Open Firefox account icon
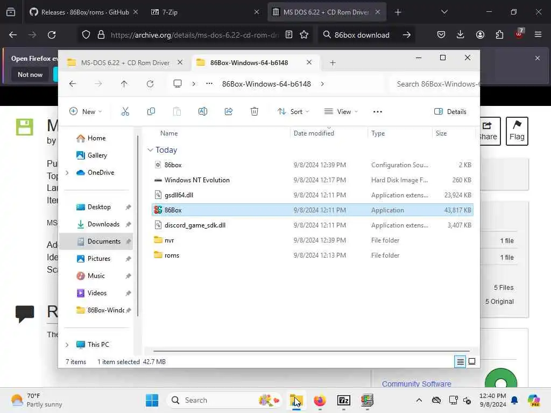This screenshot has width=551, height=413. coord(480,35)
